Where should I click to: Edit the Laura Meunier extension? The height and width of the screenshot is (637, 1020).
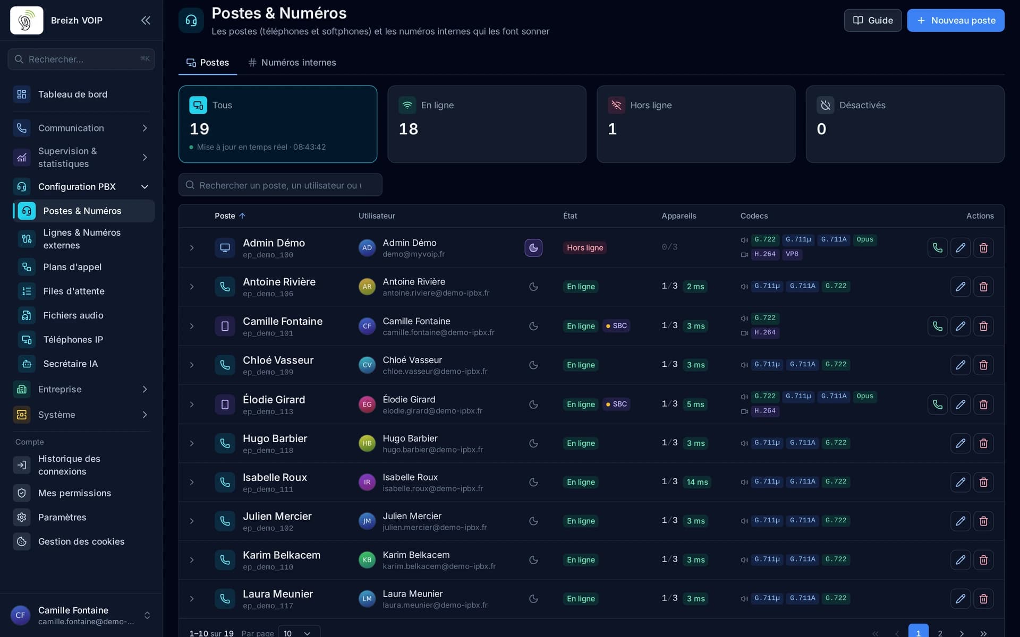[x=960, y=598]
